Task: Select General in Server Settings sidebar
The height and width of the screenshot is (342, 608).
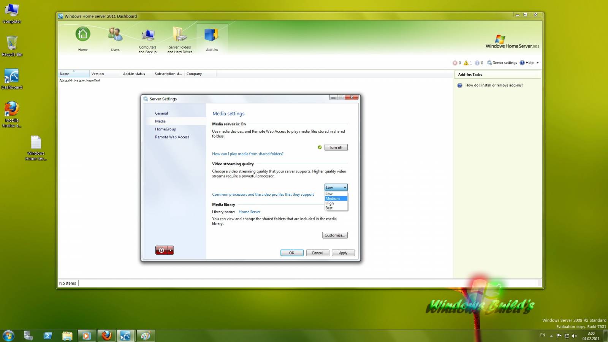Action: [161, 113]
